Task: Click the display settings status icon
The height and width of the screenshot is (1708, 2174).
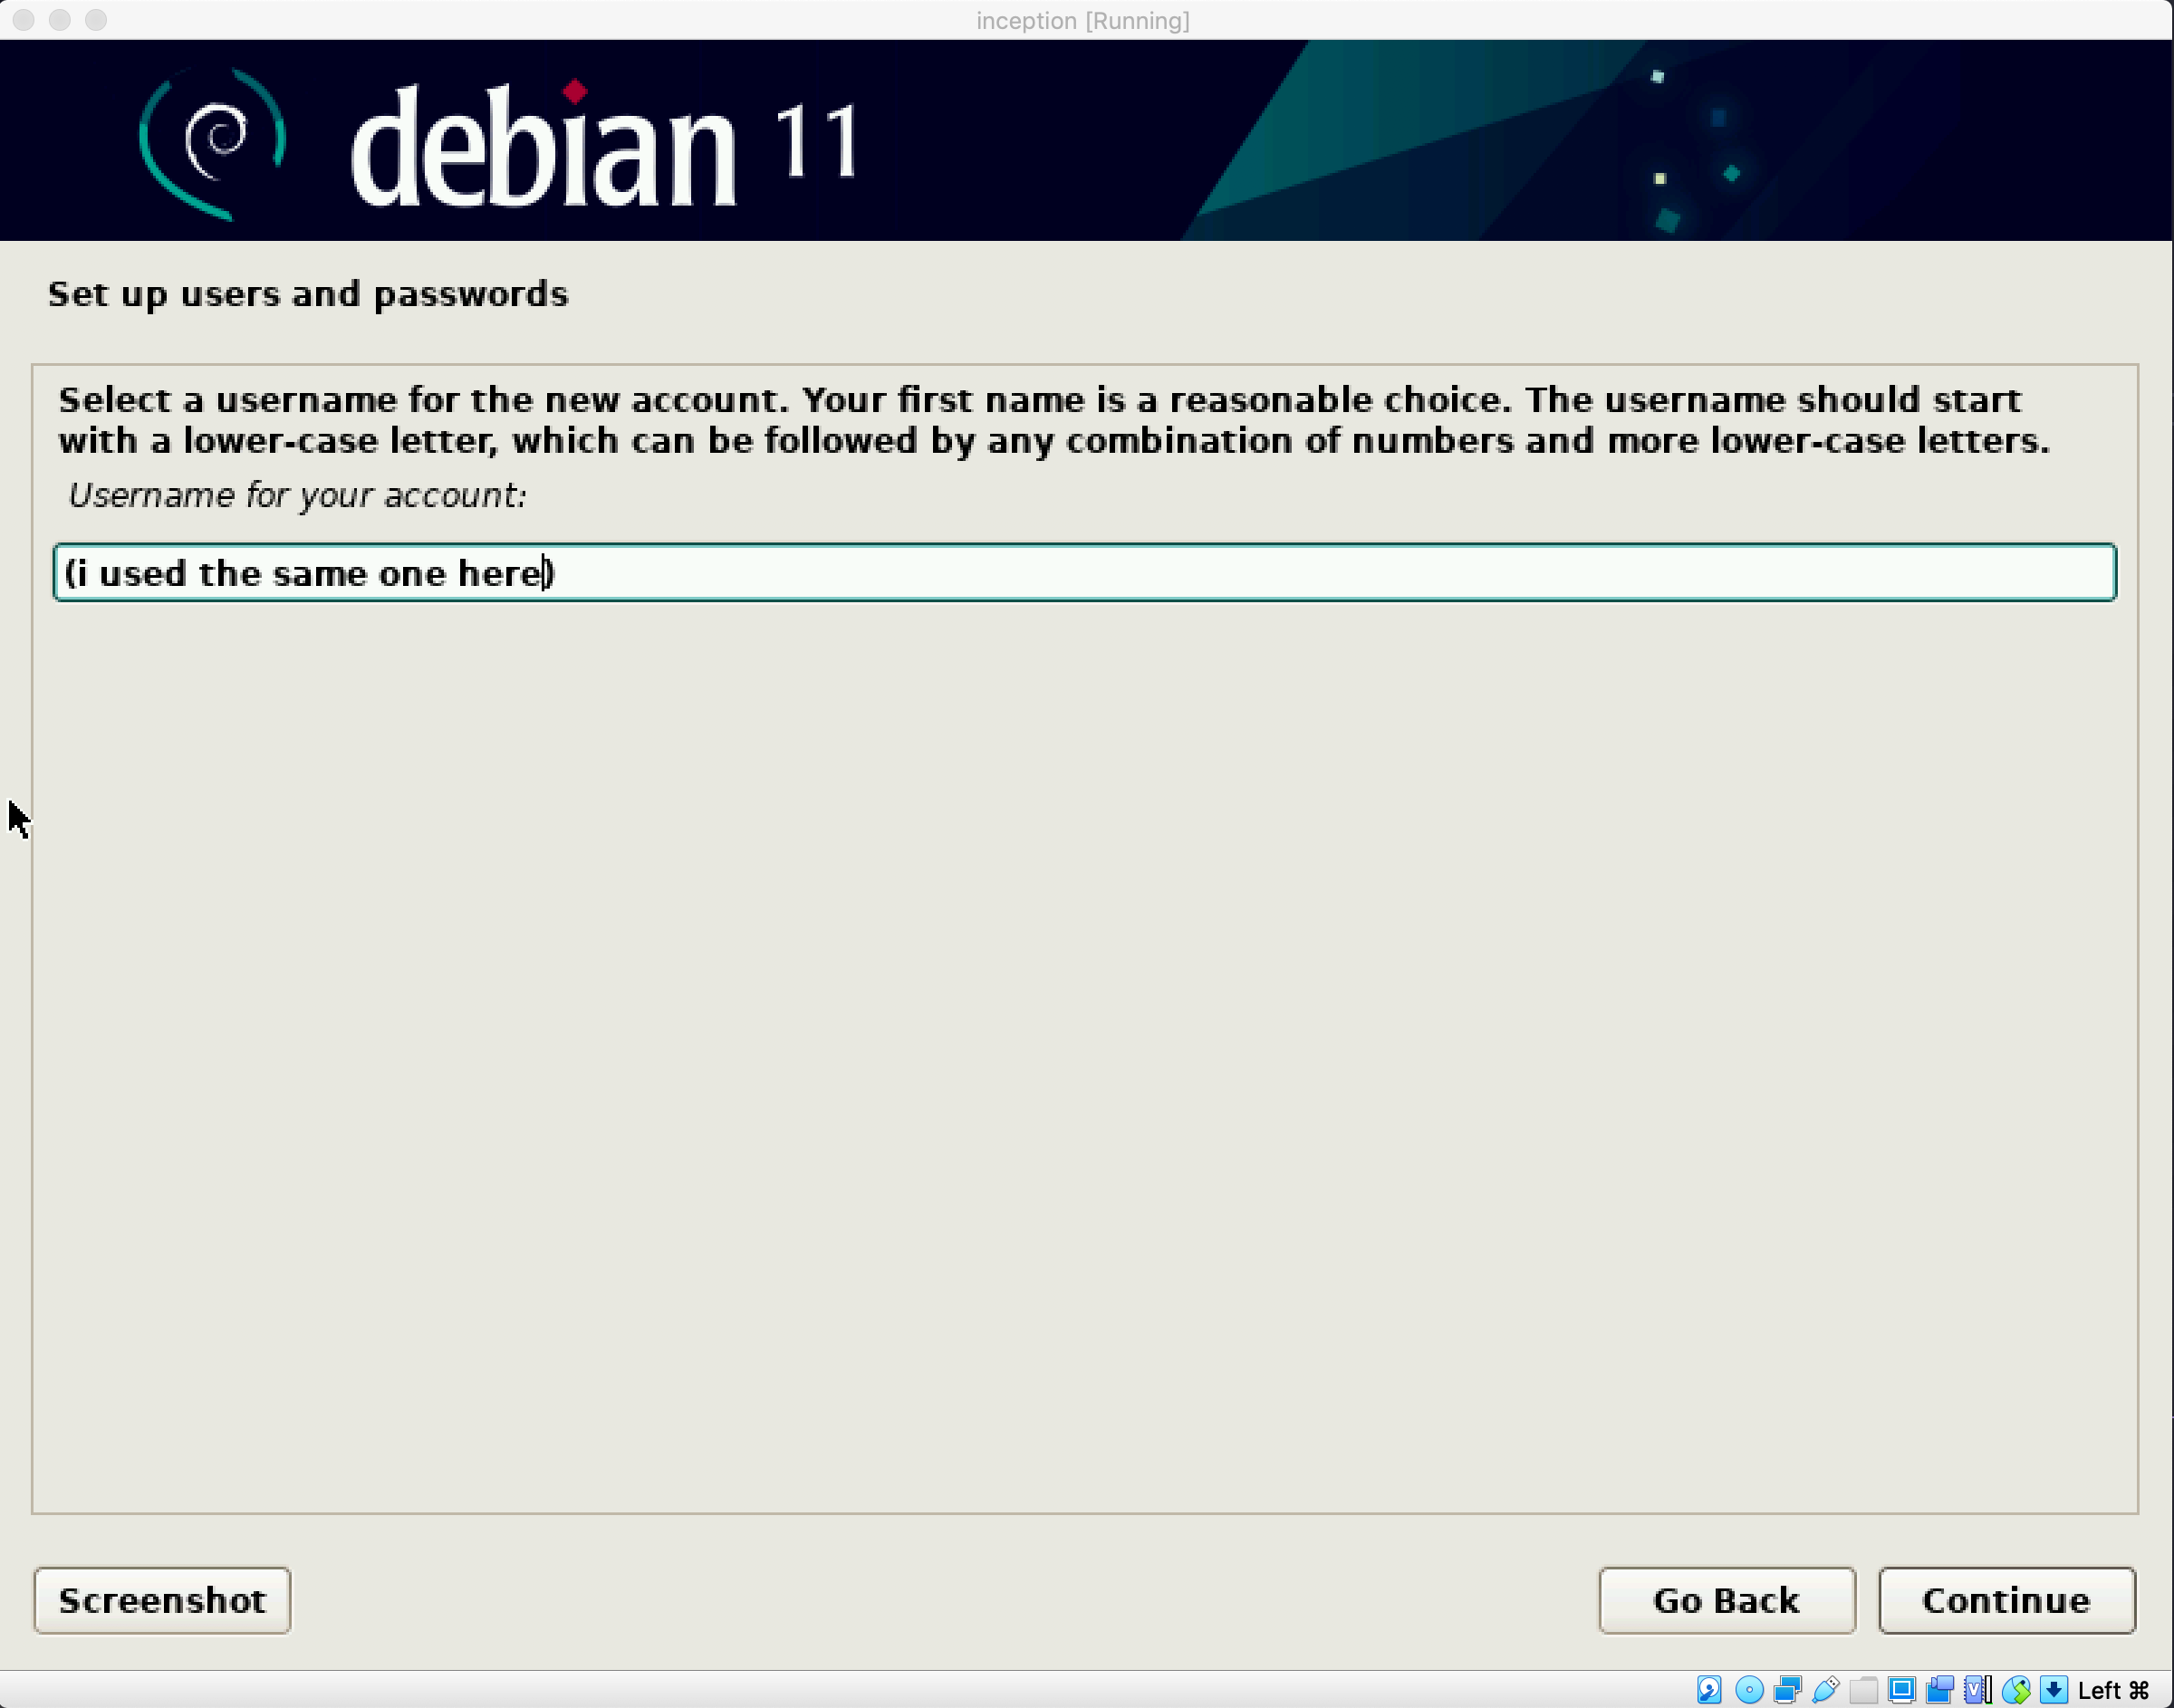Action: click(1901, 1690)
